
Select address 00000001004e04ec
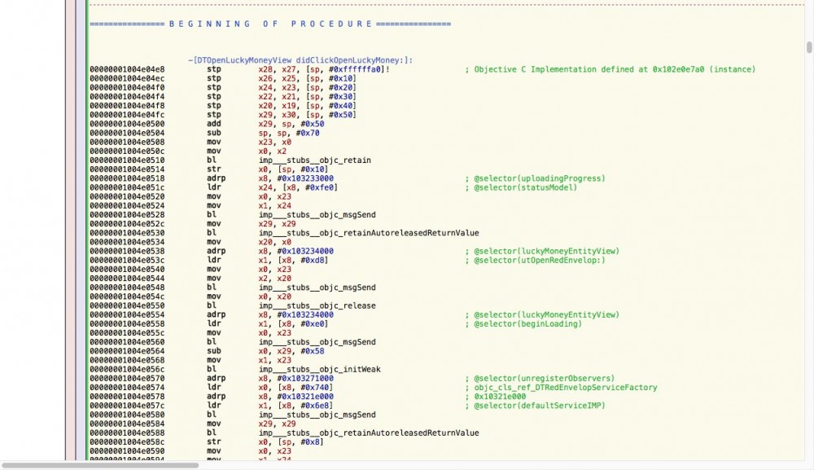(127, 78)
